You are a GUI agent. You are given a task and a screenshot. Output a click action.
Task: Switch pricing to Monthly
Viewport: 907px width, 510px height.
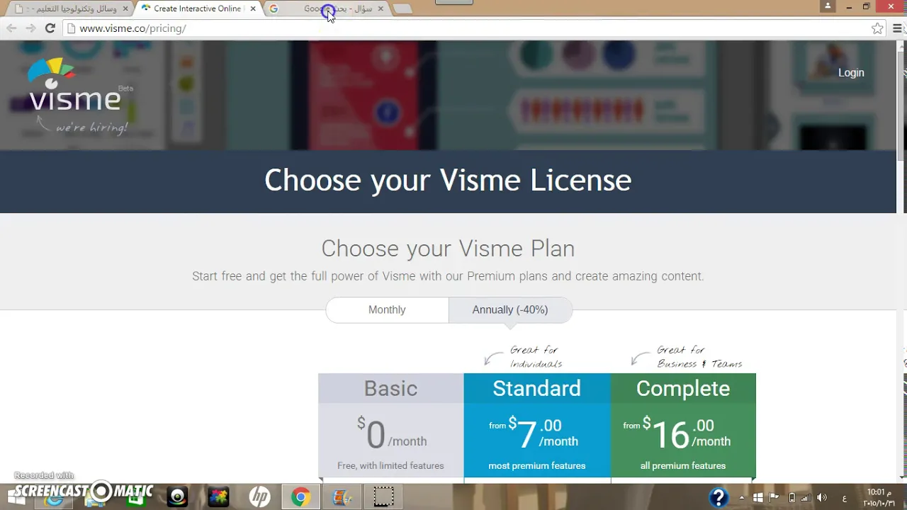coord(387,310)
